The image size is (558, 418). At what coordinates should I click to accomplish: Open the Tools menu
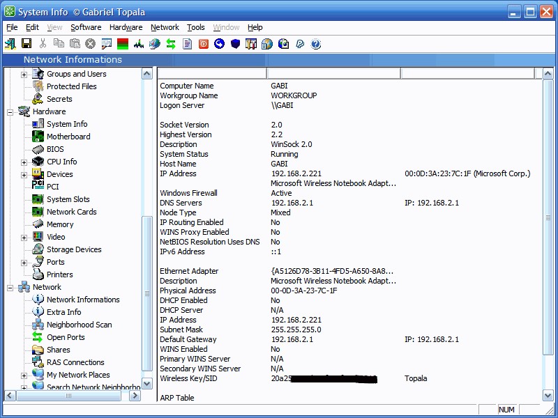[196, 27]
